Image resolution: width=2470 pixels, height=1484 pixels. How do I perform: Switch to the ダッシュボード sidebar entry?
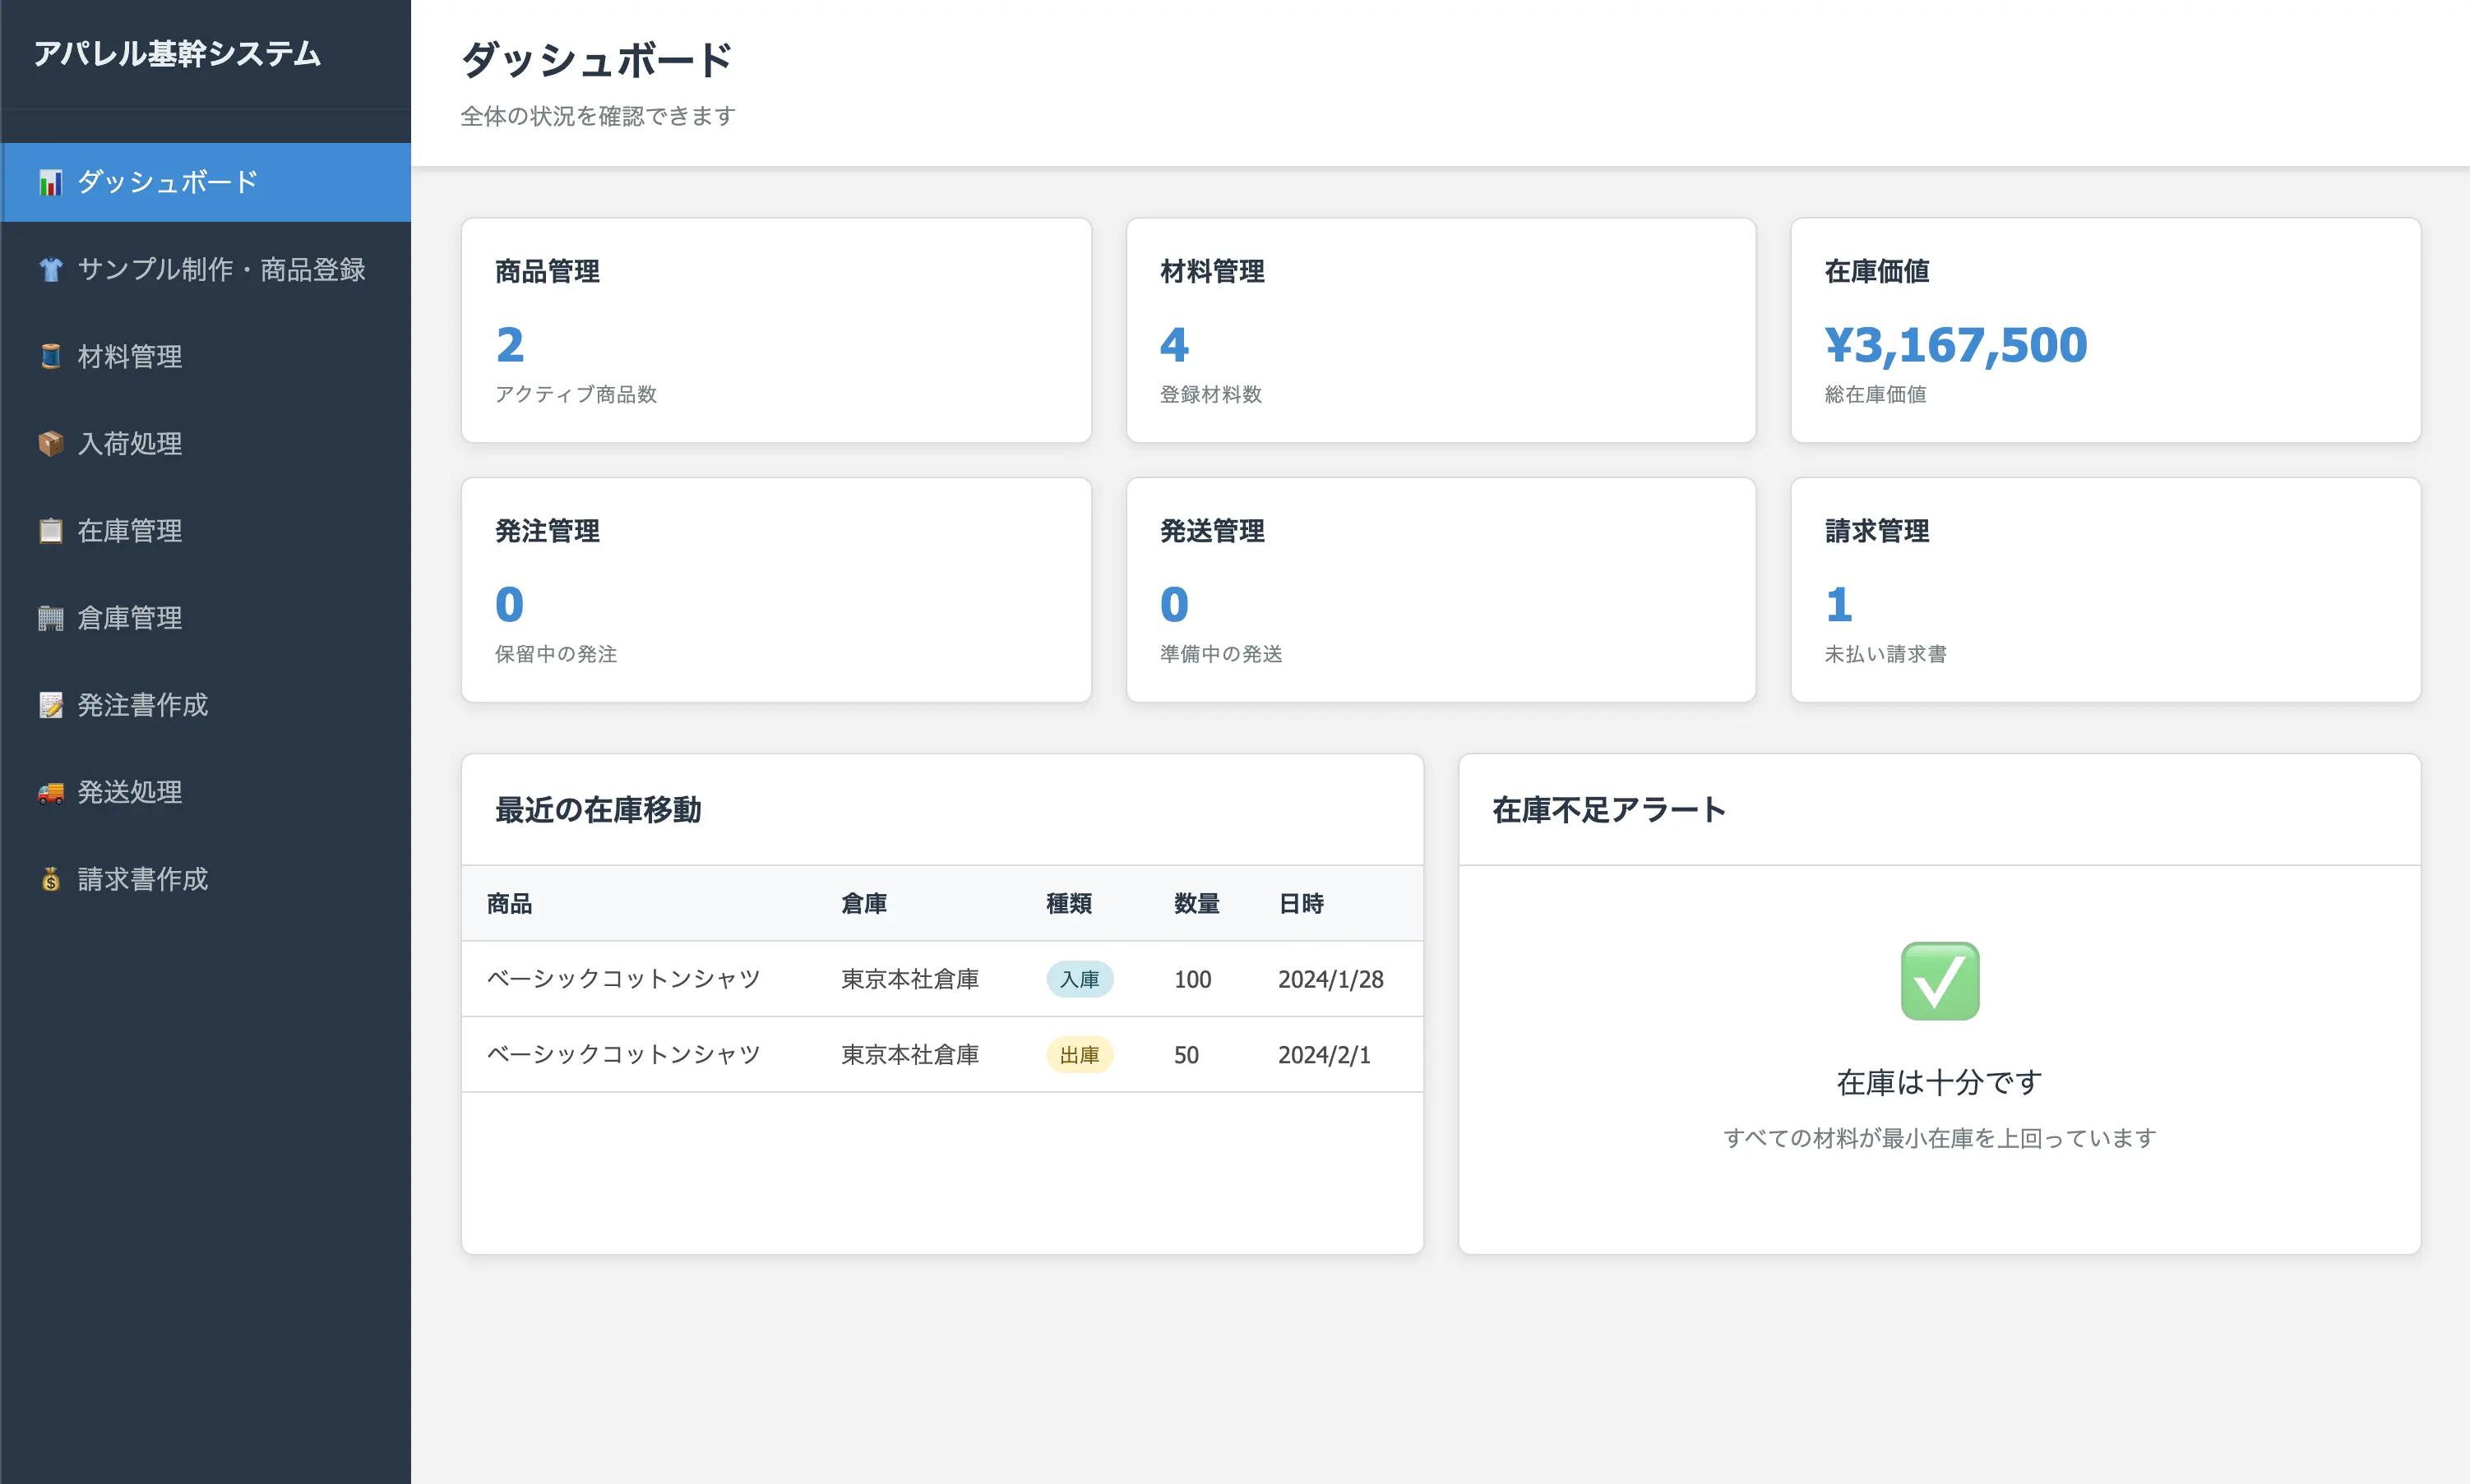point(167,181)
